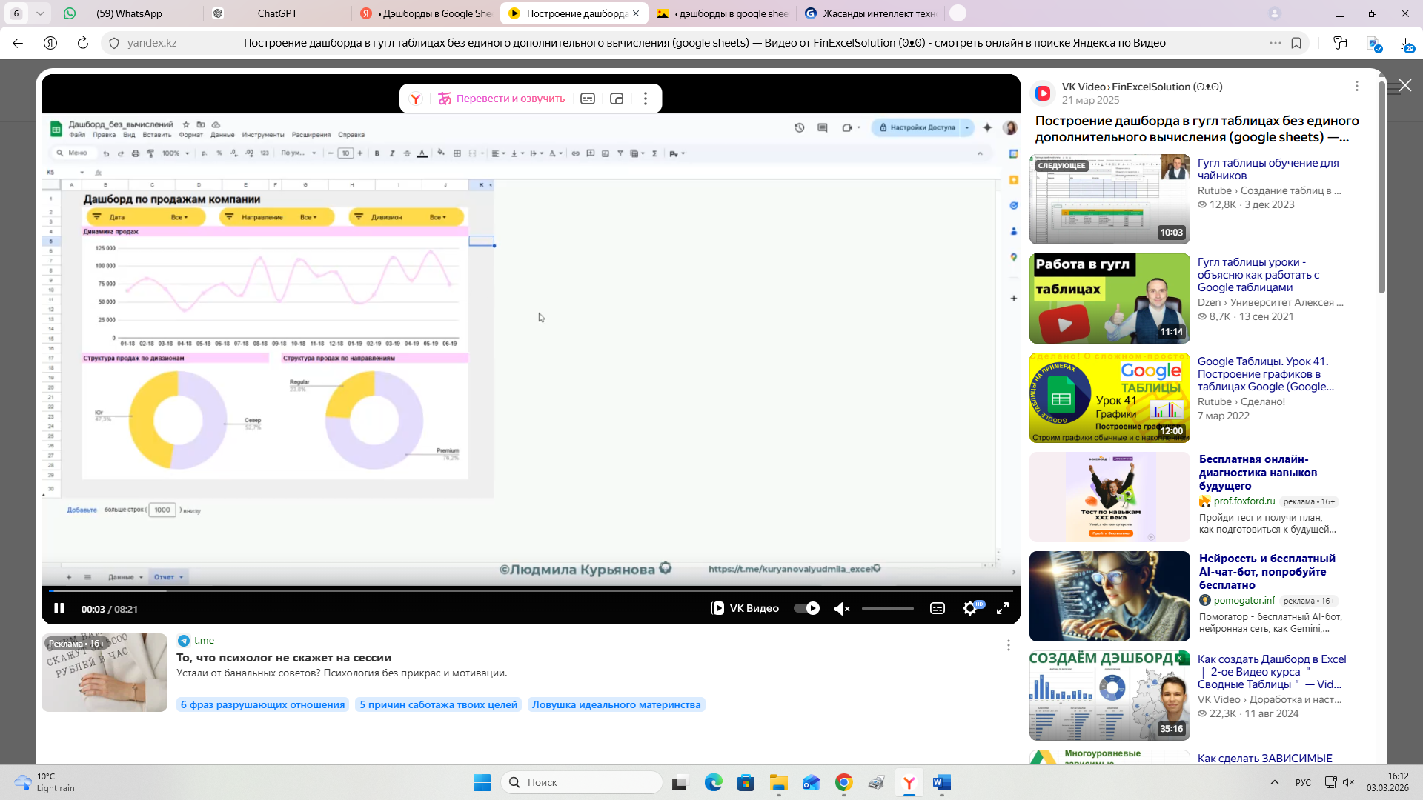1423x800 pixels.
Task: Toggle subtitles in Yandex overlay toolbar
Action: tap(588, 99)
